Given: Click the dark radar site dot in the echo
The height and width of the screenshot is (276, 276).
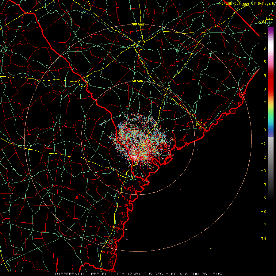Looking at the screenshot, I should [138, 138].
